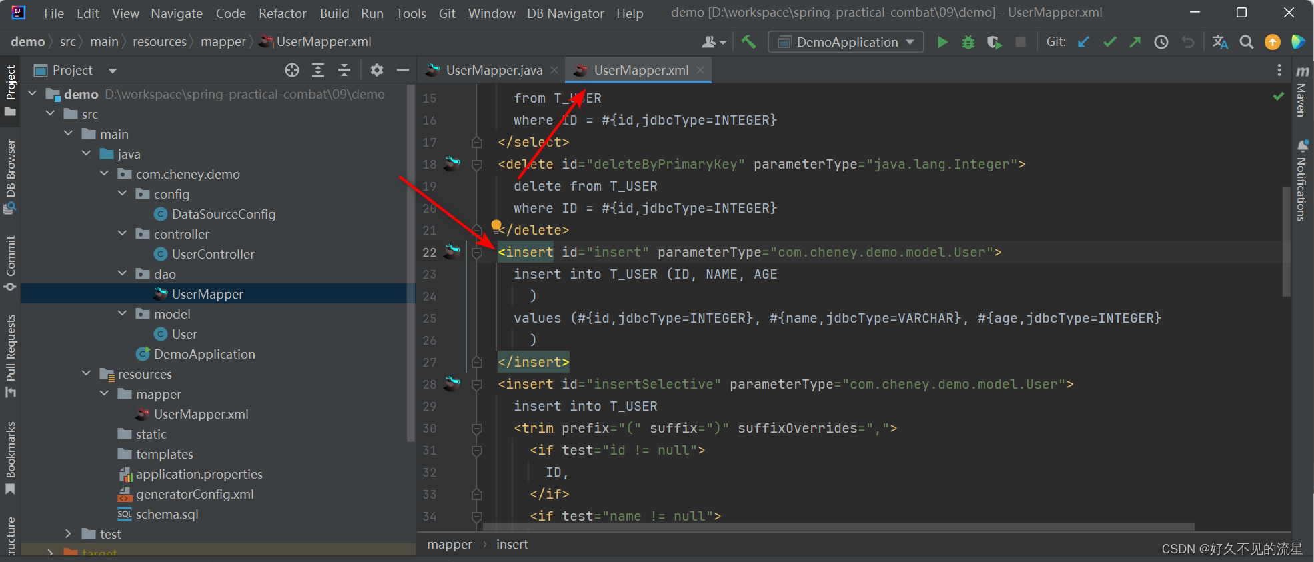This screenshot has height=562, width=1314.
Task: Open the Refactor menu
Action: (x=283, y=13)
